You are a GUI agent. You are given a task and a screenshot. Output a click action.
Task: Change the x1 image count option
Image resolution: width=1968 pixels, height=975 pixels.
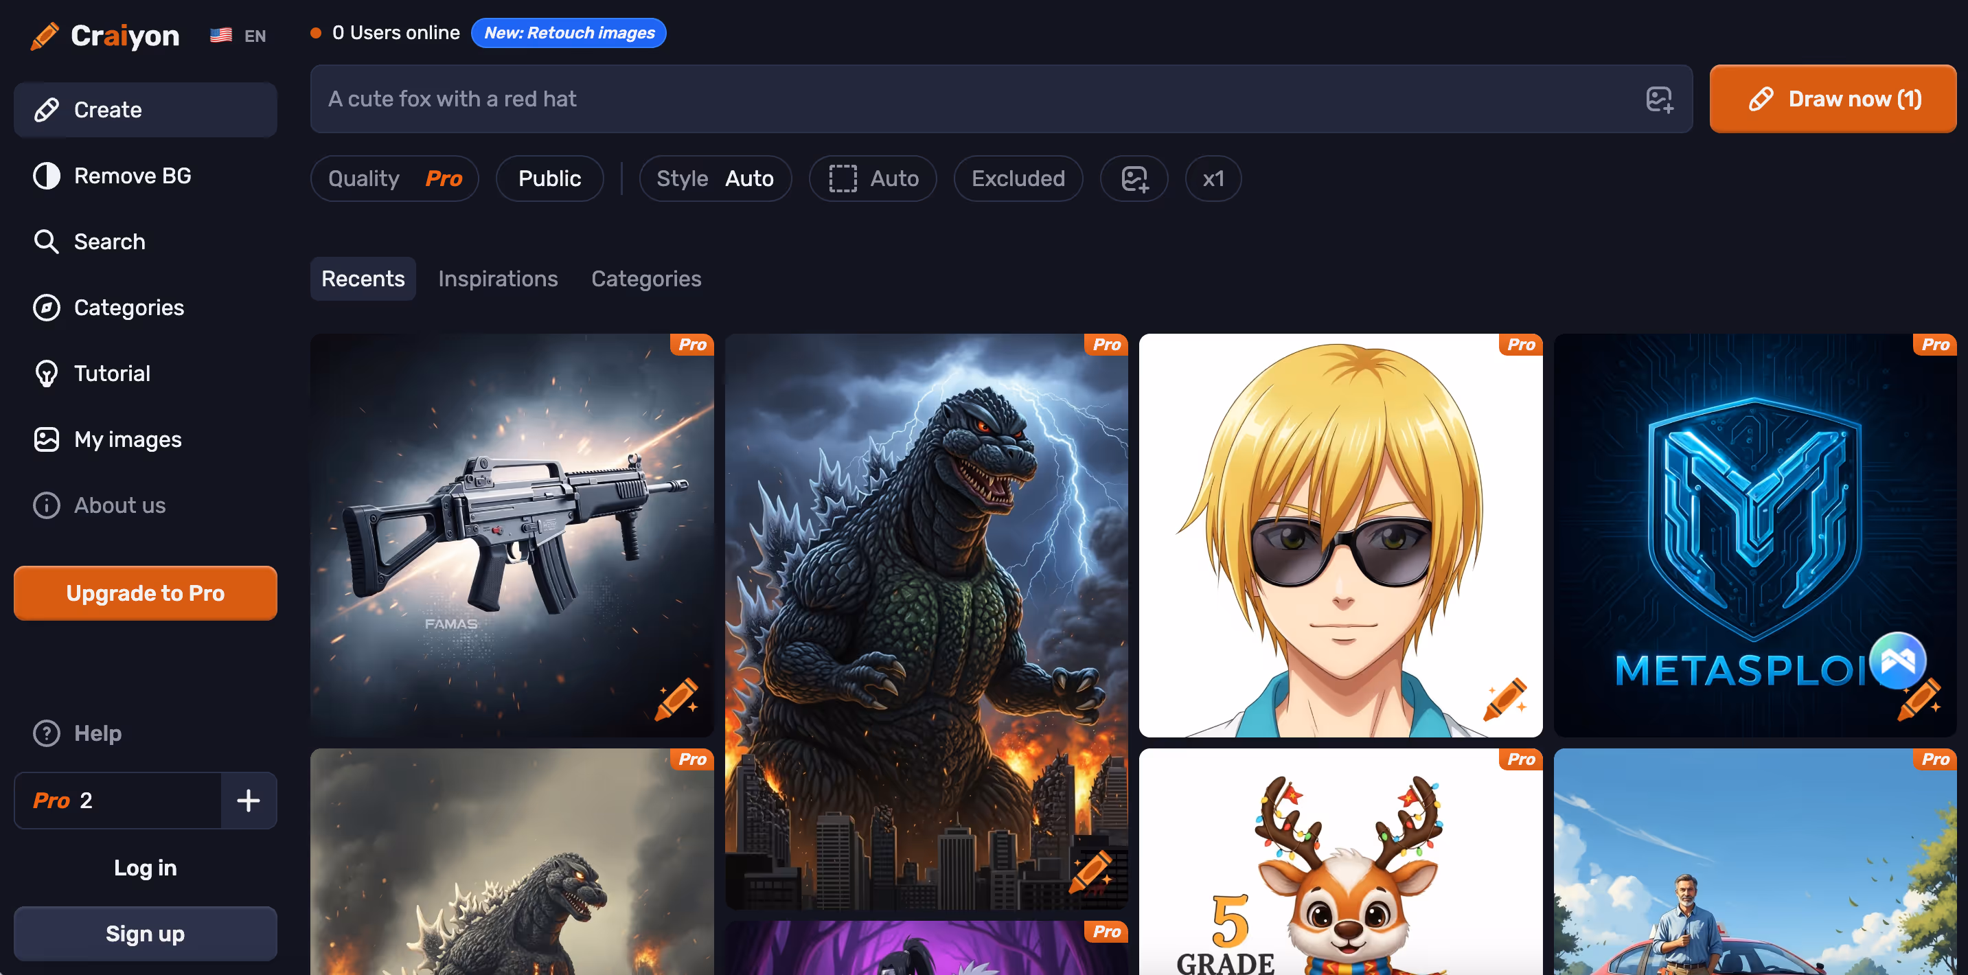point(1213,179)
